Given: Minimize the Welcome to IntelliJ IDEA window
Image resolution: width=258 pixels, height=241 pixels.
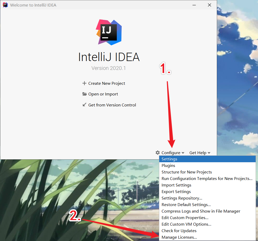Looking at the screenshot, I should coord(194,5).
